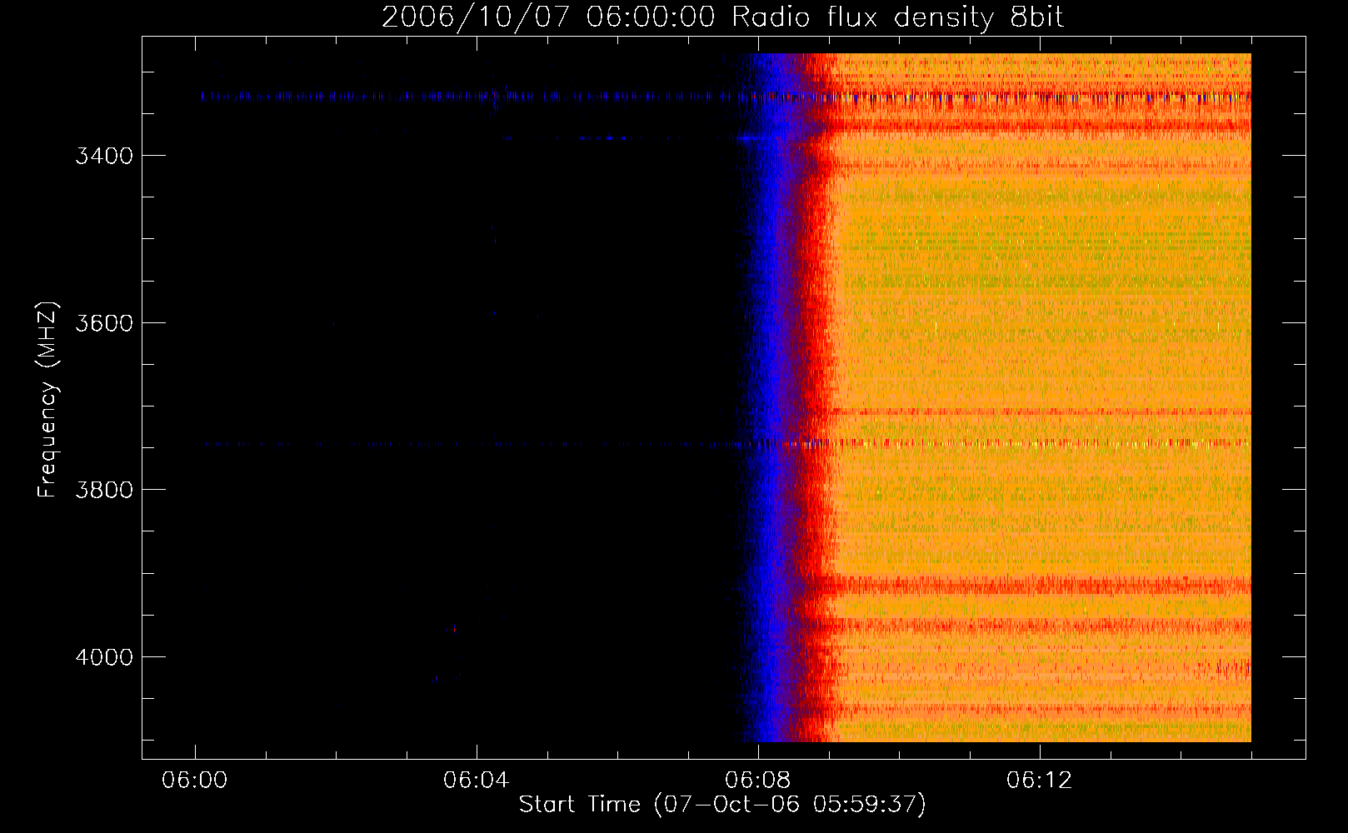Click the 4000 frequency tick label
The image size is (1348, 833).
(104, 657)
